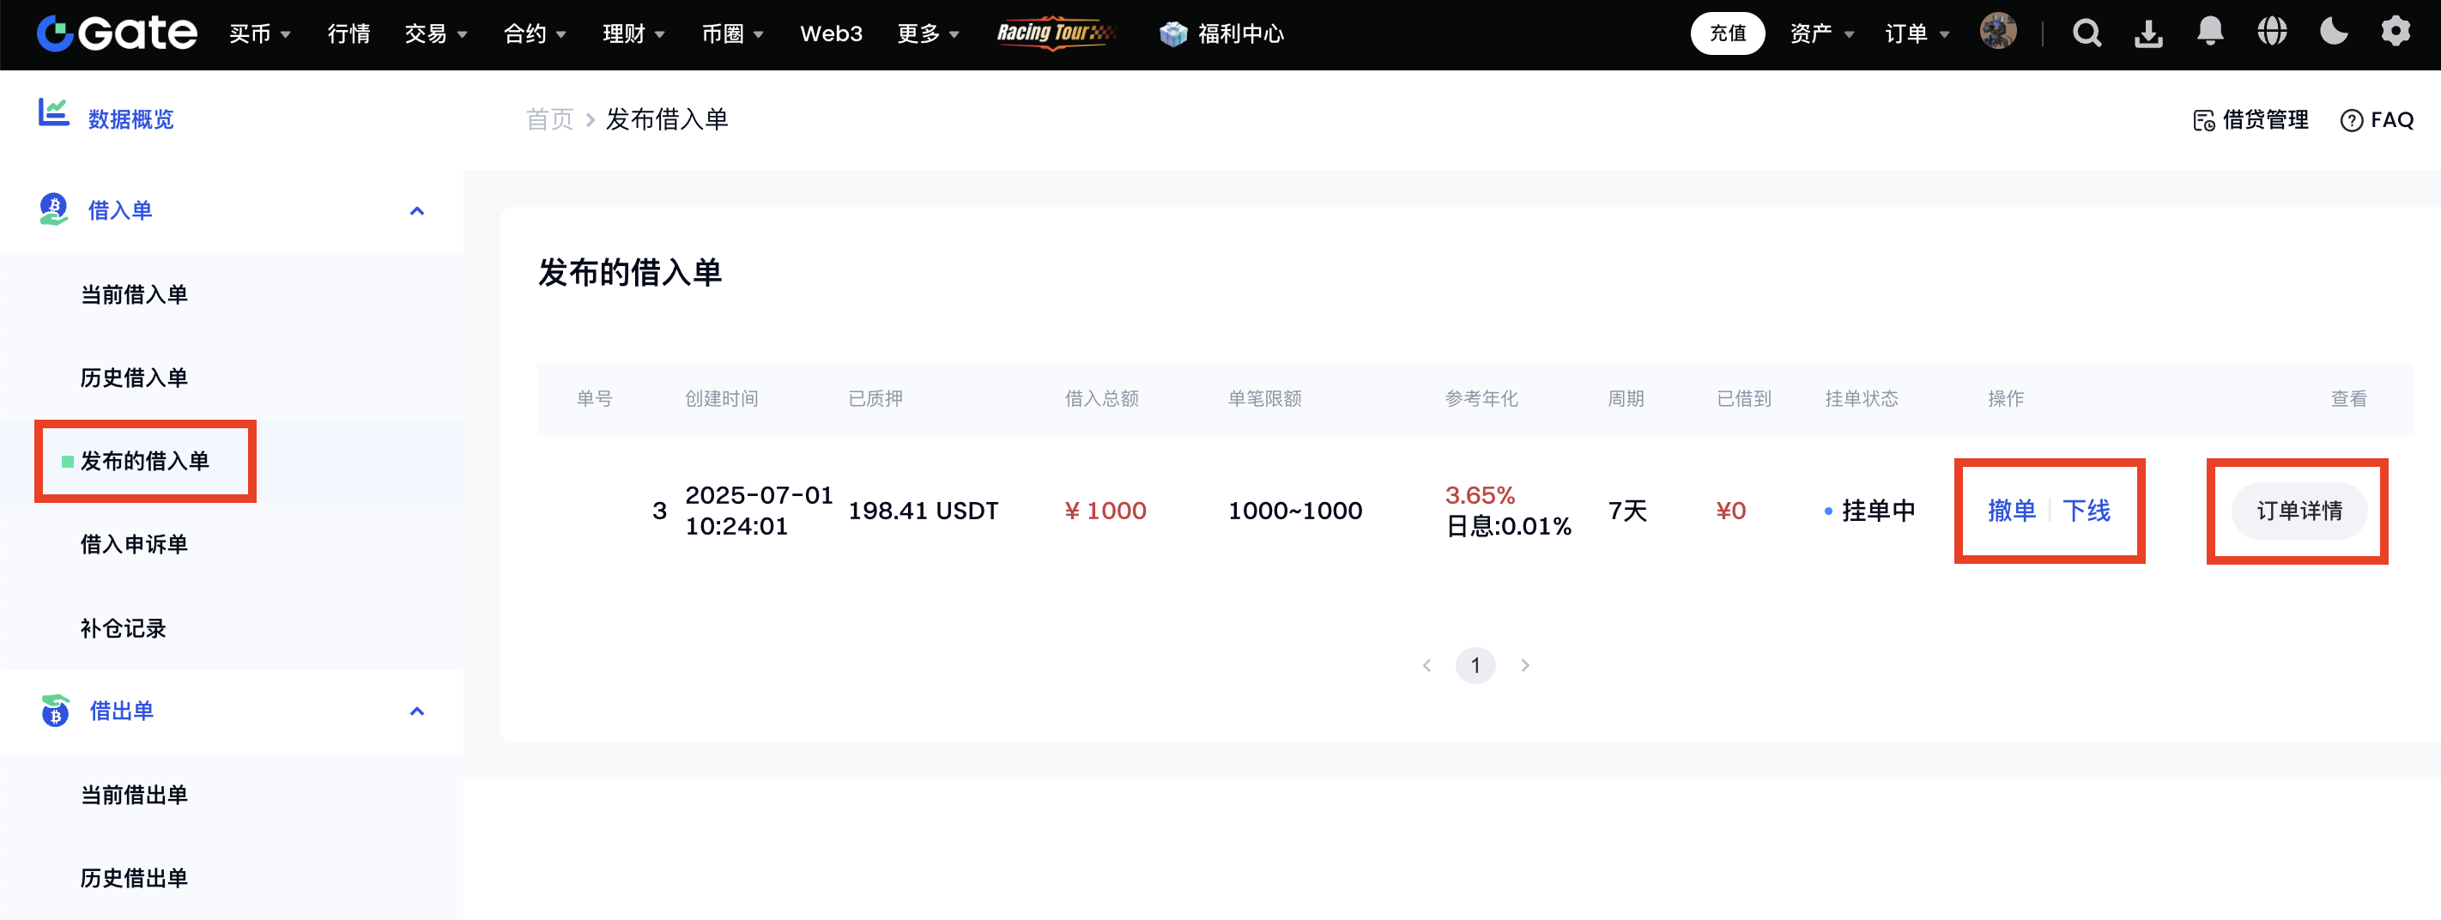The image size is (2441, 920).
Task: Open 历史借入单 in the sidebar
Action: click(x=134, y=378)
